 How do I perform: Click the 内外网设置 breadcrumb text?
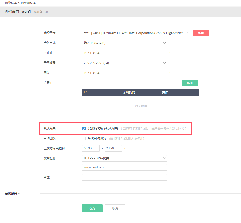click(29, 3)
